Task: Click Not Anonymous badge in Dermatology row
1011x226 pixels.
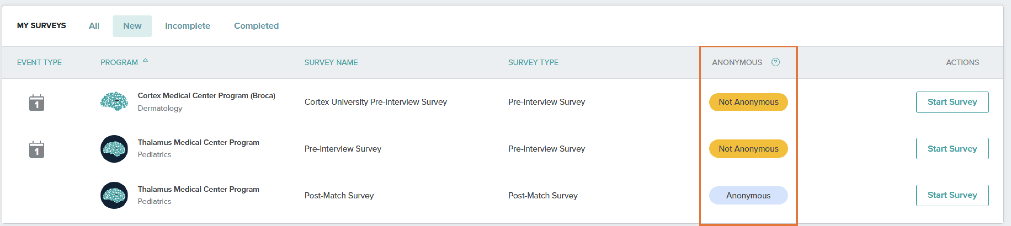Action: (x=748, y=102)
